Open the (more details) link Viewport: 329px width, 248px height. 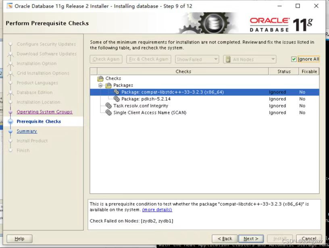point(157,209)
